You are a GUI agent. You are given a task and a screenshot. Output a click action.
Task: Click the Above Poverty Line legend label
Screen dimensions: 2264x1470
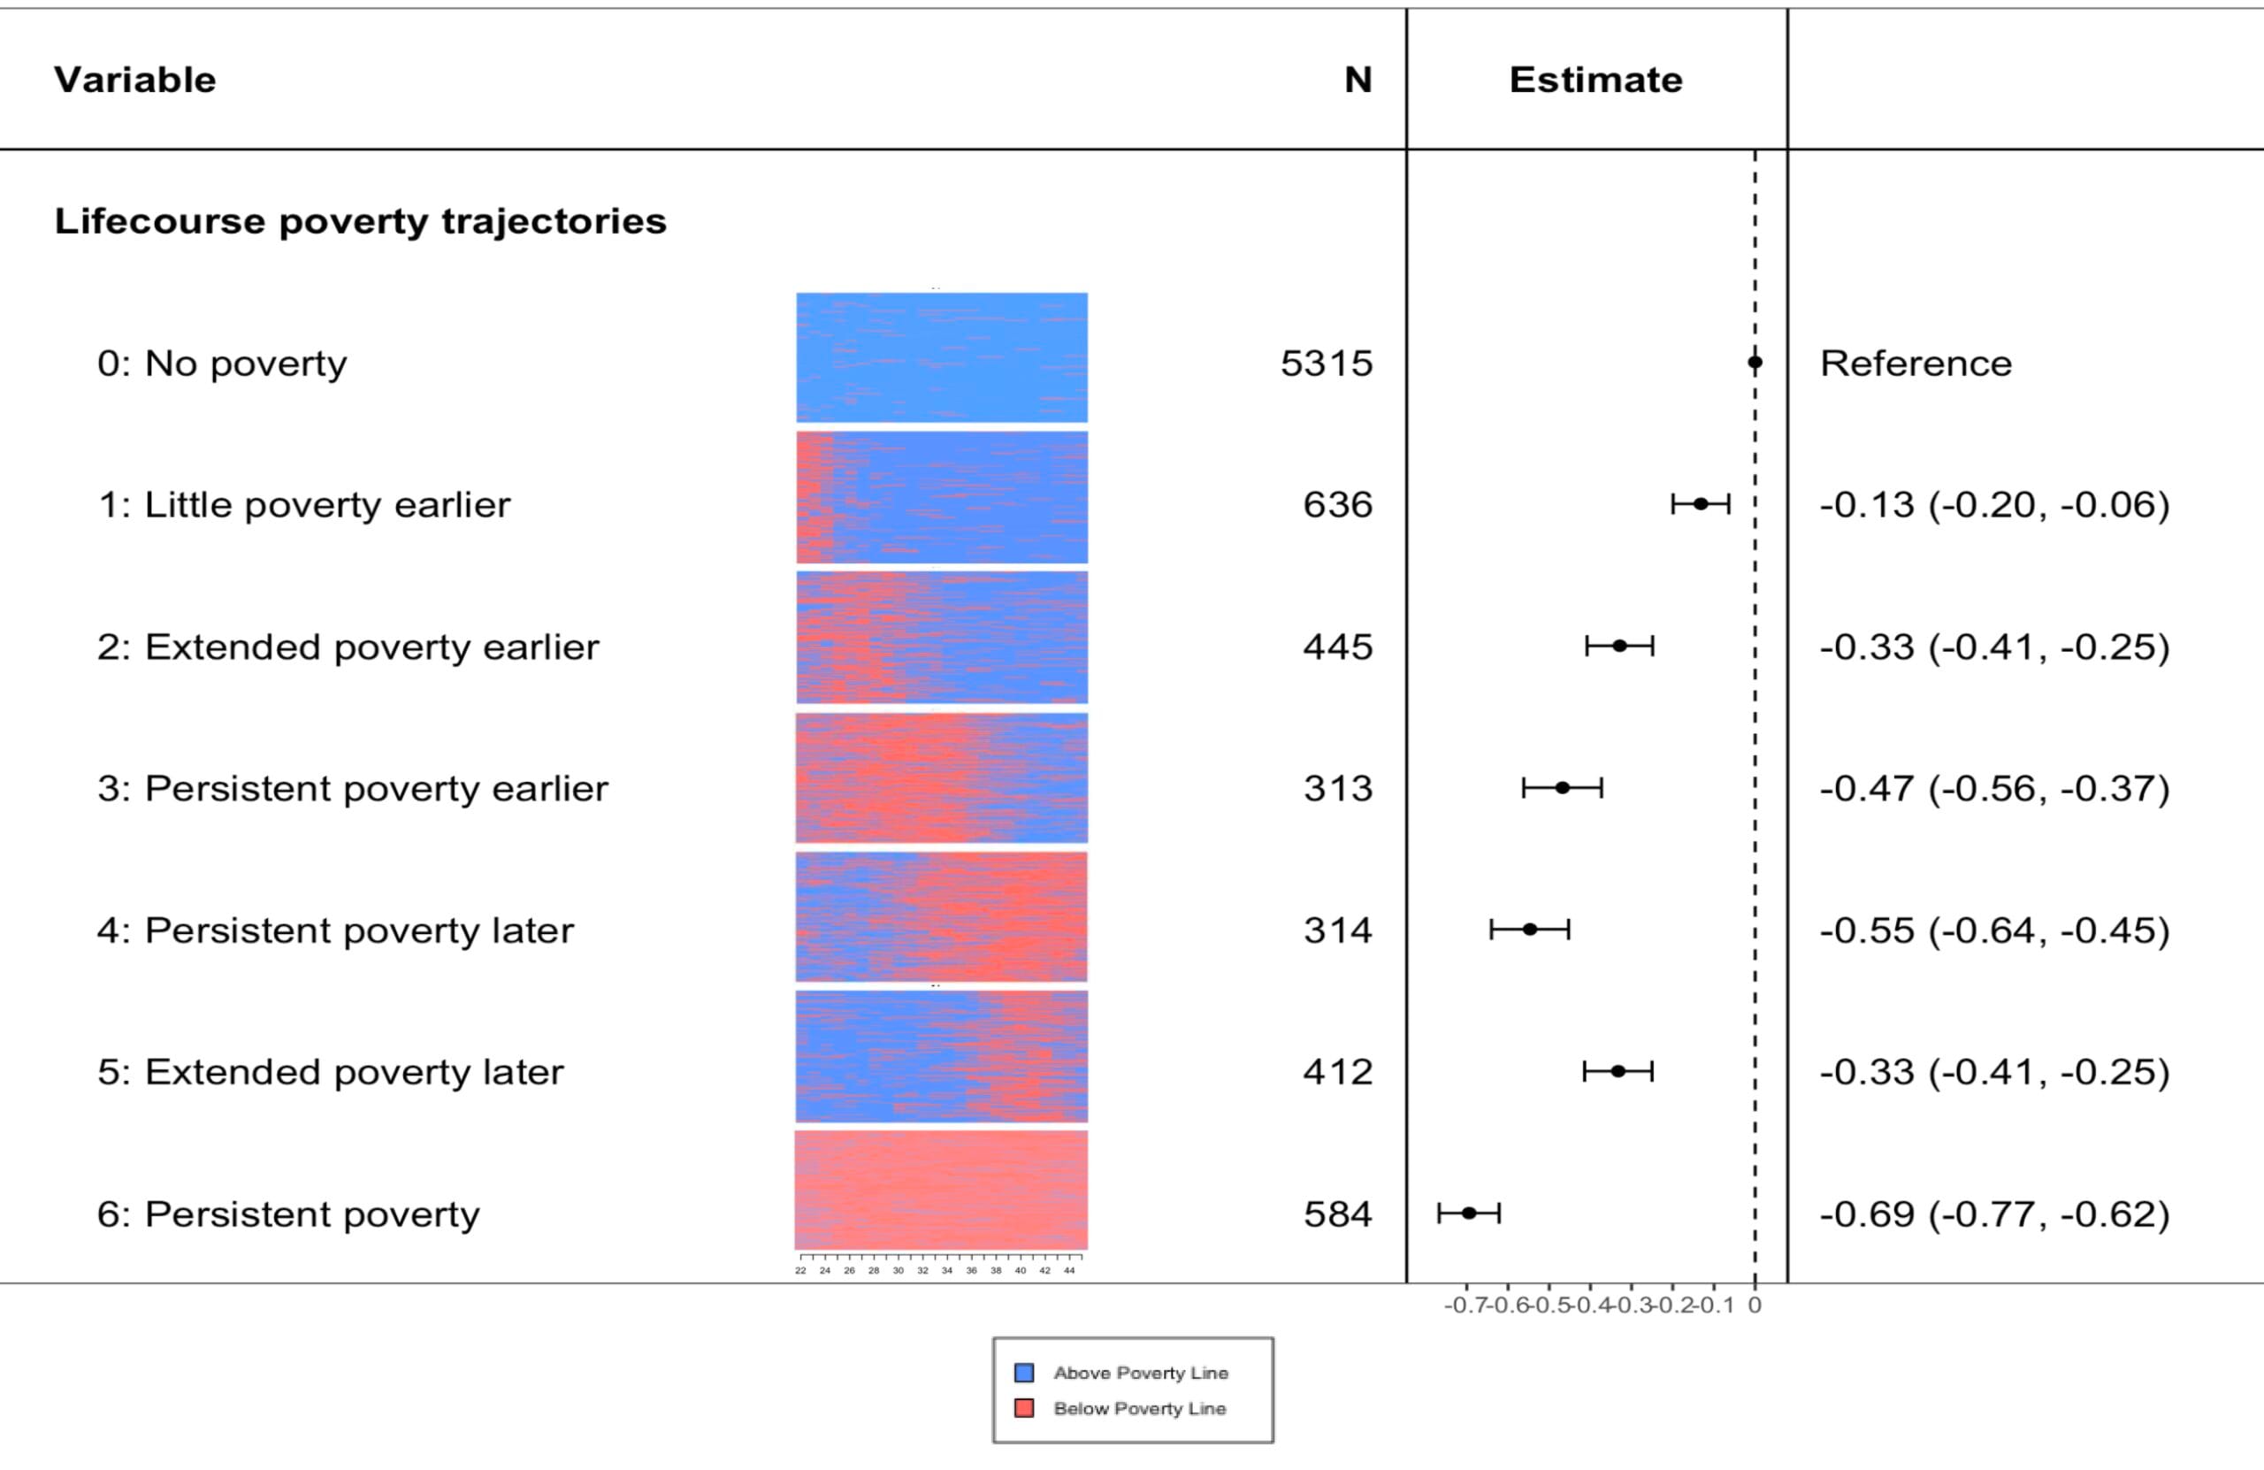click(1141, 1373)
